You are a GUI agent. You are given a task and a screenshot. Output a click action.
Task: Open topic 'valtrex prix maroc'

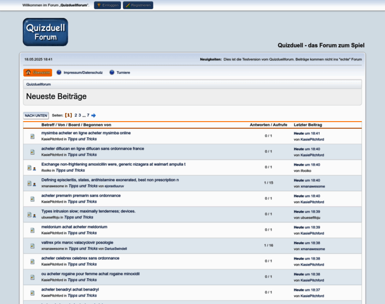78,243
